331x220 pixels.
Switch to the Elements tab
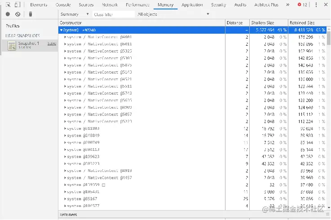[x=39, y=4]
